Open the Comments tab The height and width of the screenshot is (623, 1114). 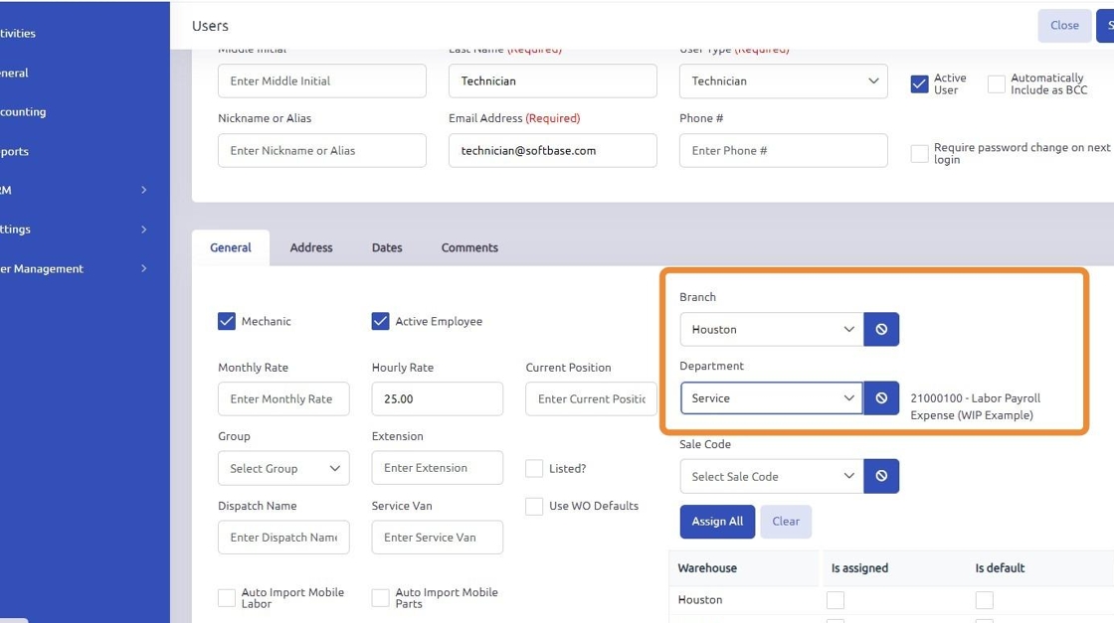(469, 247)
